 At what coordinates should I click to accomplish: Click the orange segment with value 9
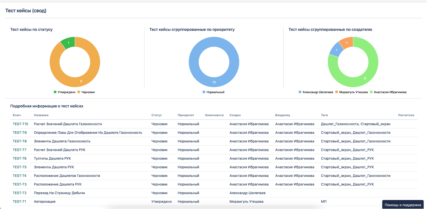pyautogui.click(x=81, y=81)
